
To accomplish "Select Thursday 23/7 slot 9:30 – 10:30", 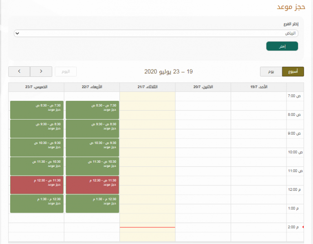I will point(37,147).
